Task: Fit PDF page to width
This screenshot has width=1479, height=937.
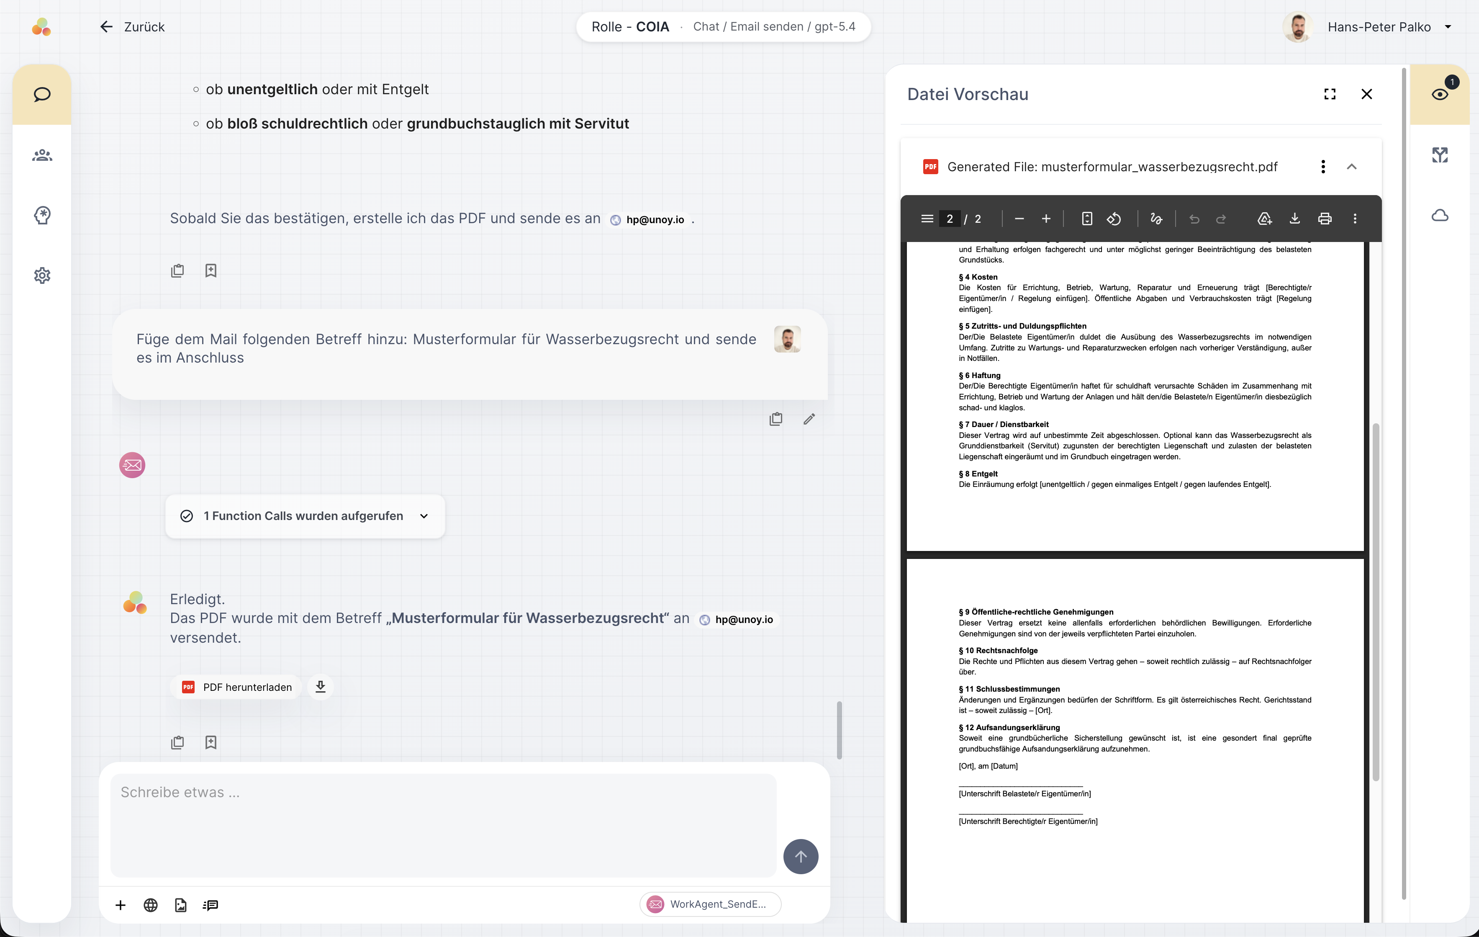Action: click(x=1086, y=219)
